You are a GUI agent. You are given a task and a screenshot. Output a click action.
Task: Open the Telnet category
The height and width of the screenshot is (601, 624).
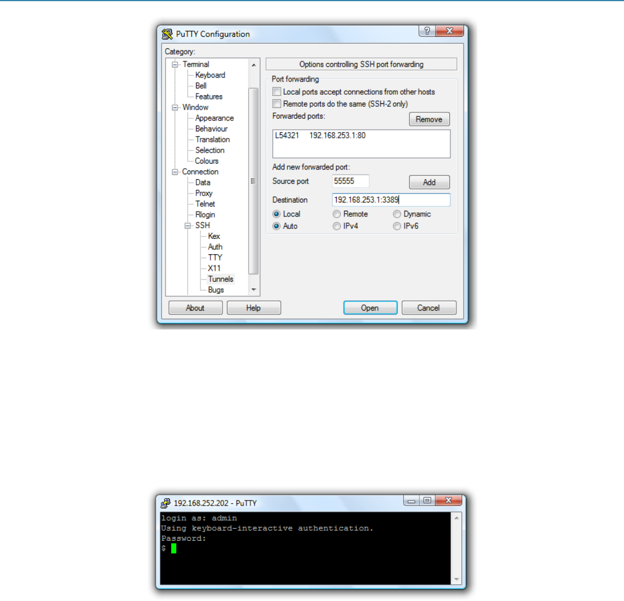click(205, 204)
